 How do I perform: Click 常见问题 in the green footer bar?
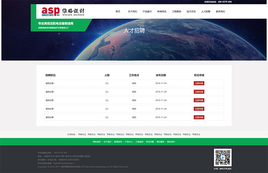pyautogui.click(x=150, y=142)
